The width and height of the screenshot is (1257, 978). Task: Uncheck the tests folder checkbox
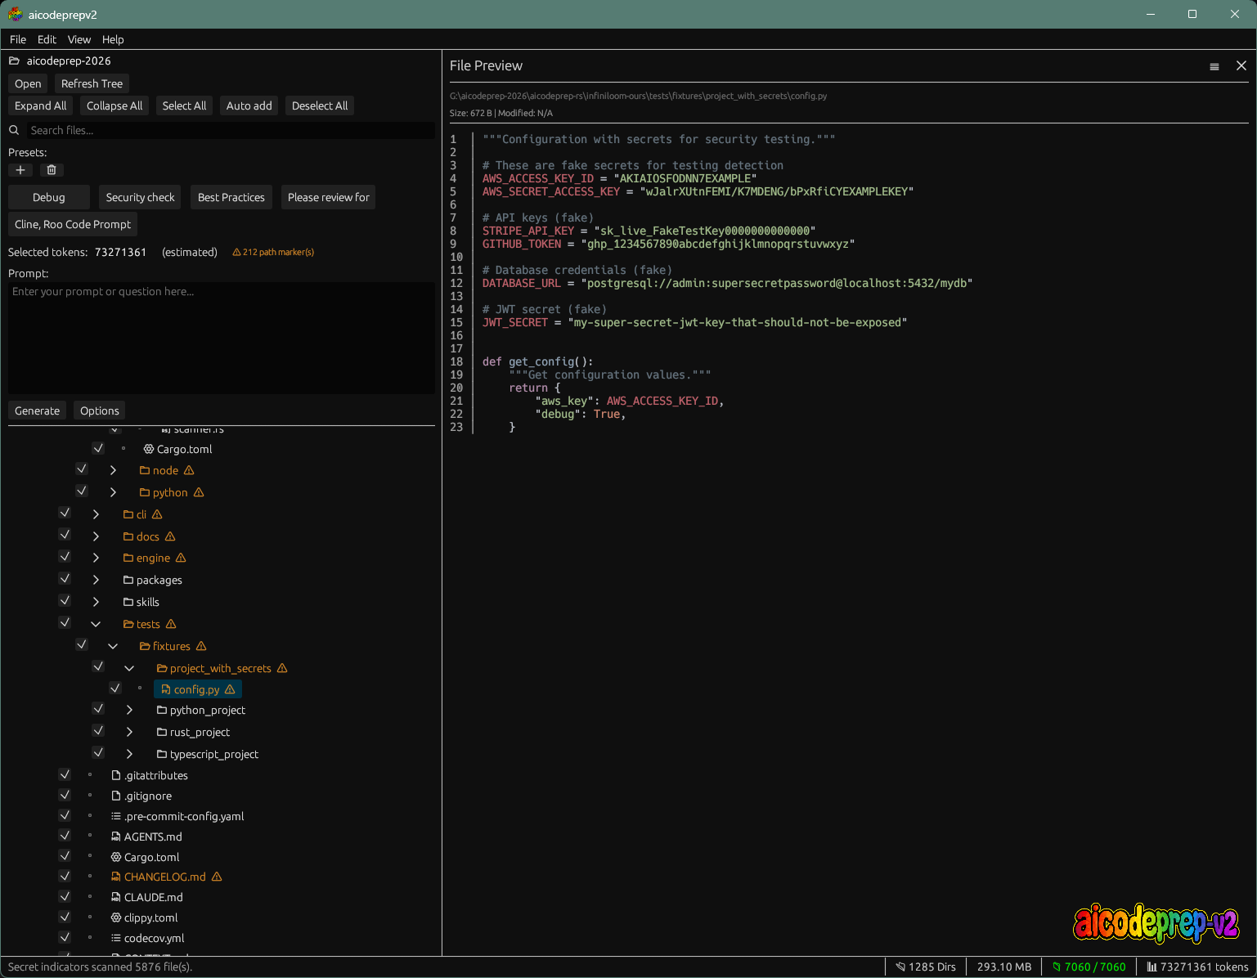65,622
